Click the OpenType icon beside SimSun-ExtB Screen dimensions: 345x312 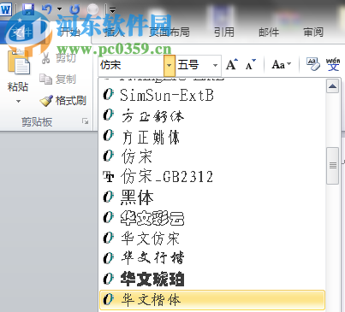tap(109, 95)
